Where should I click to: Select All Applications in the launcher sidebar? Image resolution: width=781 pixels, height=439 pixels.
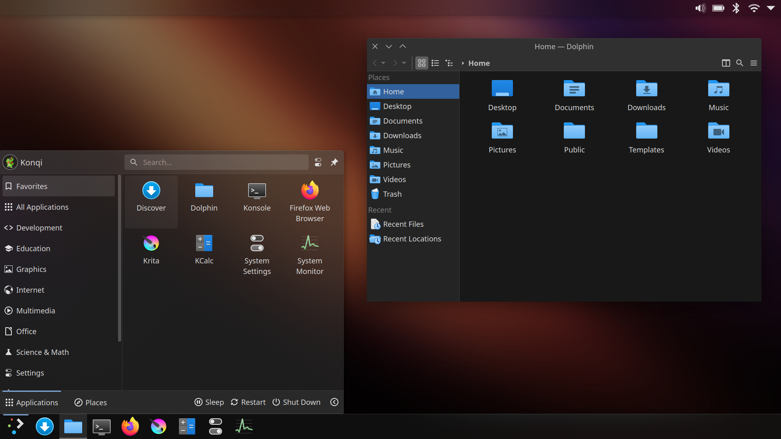pyautogui.click(x=59, y=207)
